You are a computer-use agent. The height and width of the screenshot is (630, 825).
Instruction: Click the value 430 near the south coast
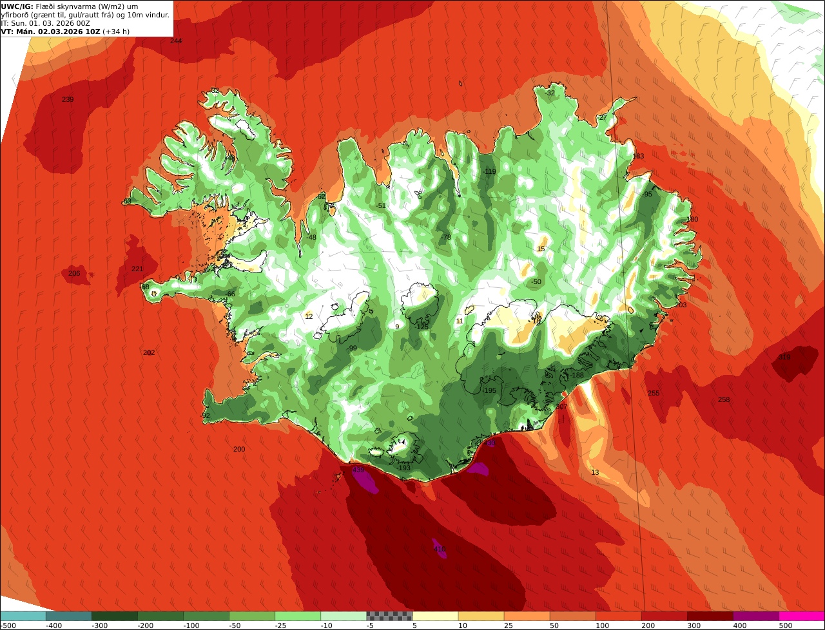coord(490,443)
